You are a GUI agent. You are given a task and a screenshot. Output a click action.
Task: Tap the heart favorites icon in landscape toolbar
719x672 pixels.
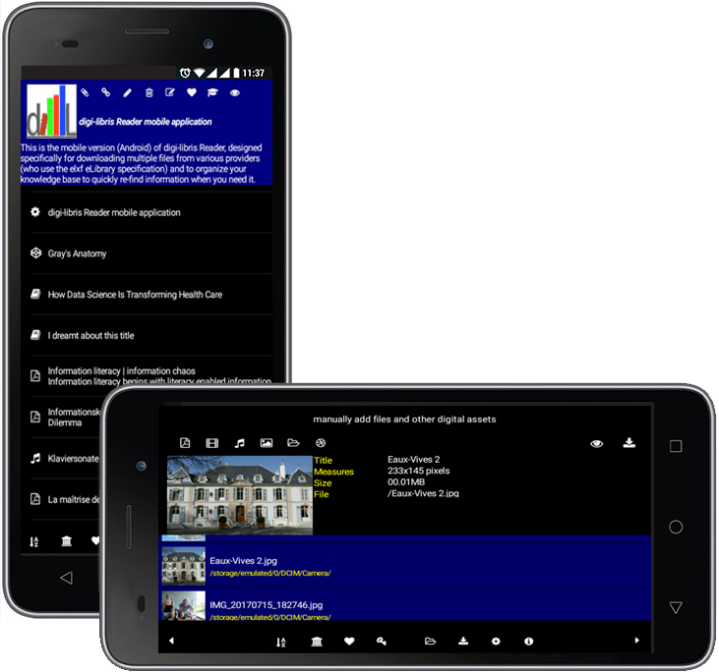point(349,642)
